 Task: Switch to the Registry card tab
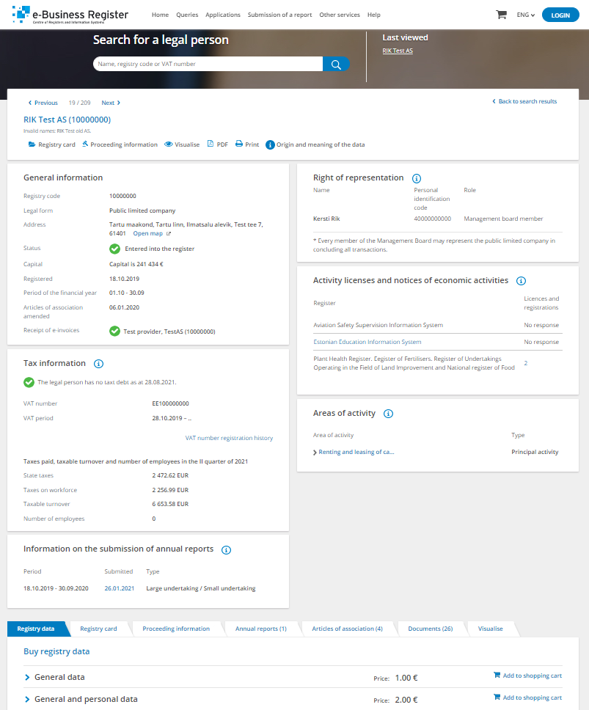click(x=98, y=629)
